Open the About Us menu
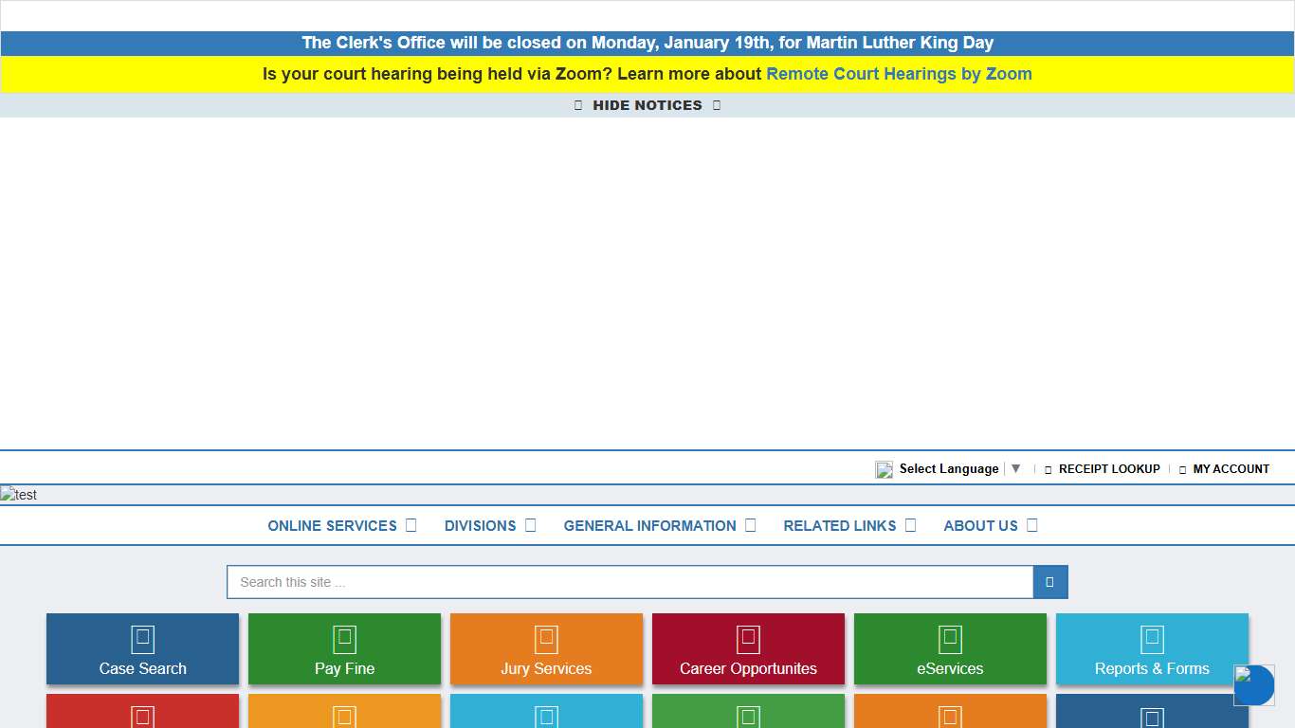This screenshot has width=1295, height=728. tap(980, 526)
